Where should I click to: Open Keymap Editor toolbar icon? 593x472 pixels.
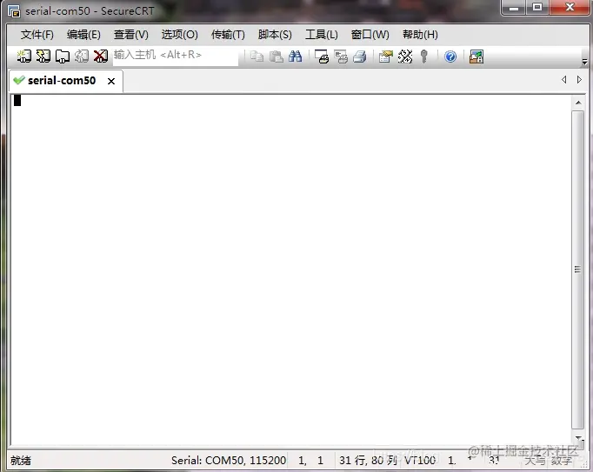pyautogui.click(x=405, y=57)
